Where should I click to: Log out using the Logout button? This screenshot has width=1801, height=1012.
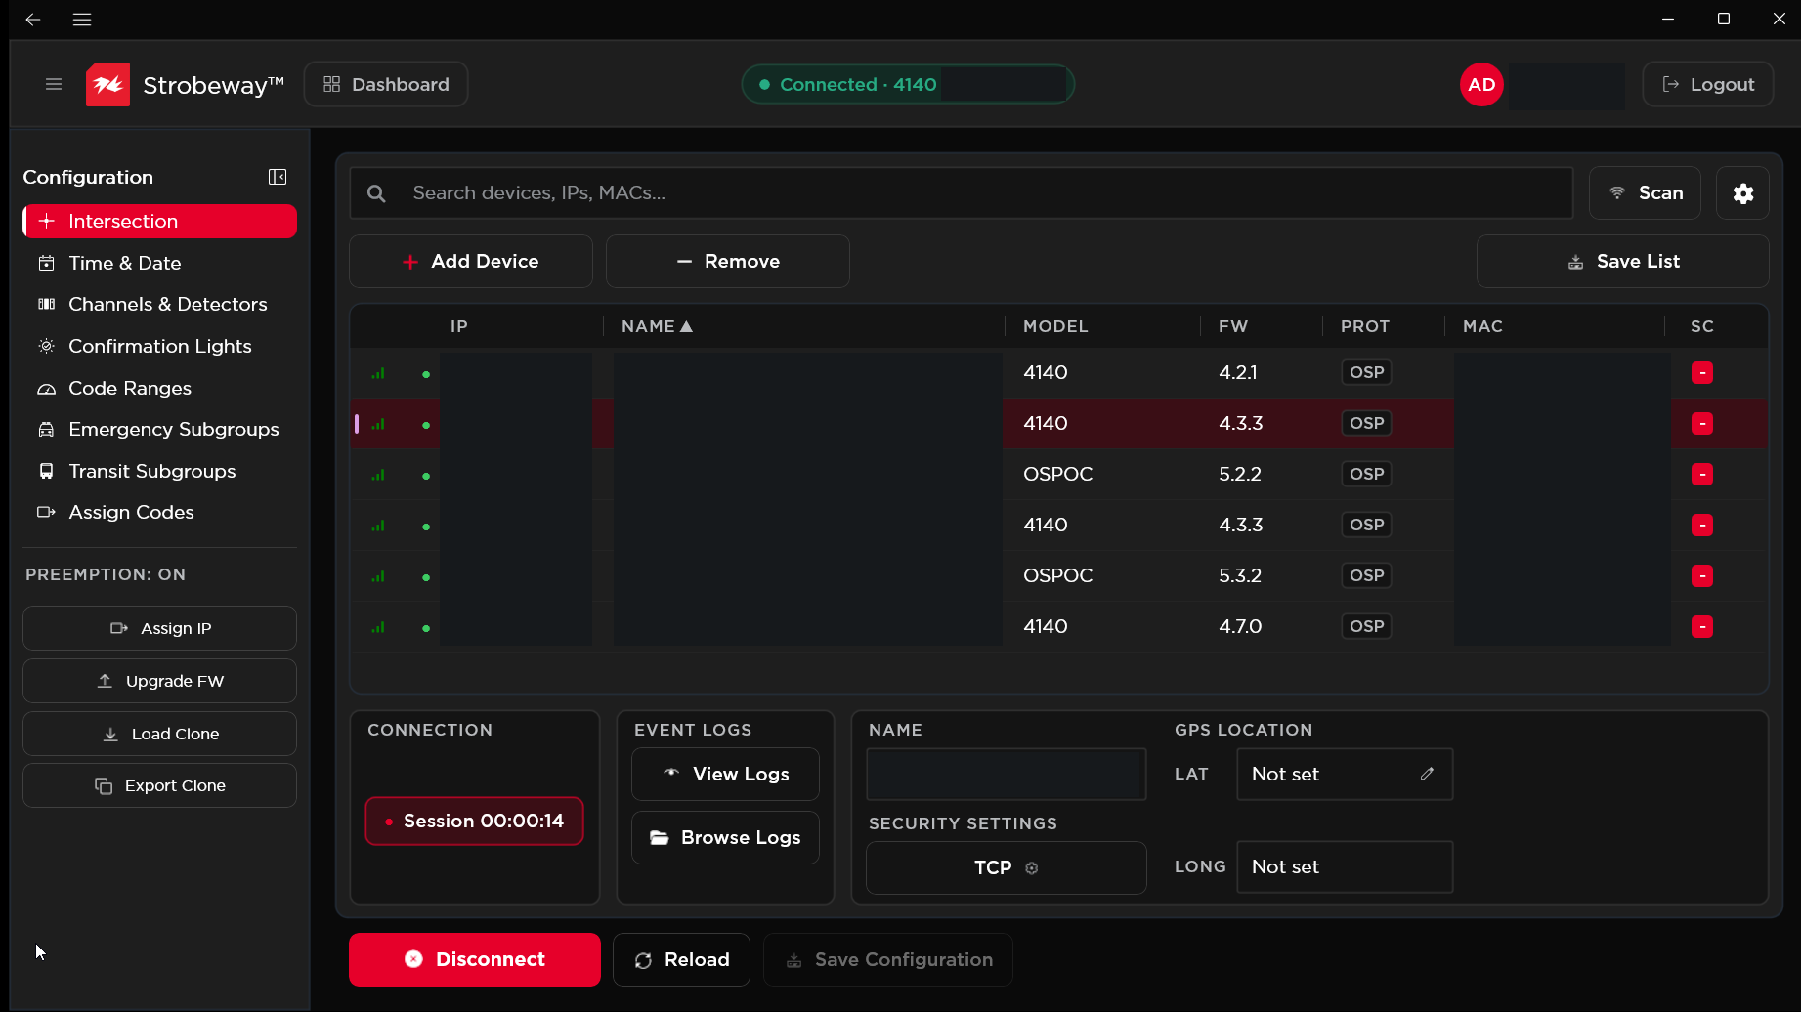pyautogui.click(x=1707, y=84)
